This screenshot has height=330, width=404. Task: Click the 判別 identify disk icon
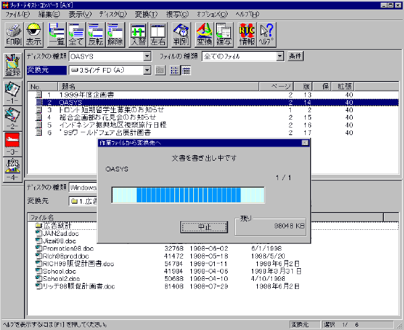(181, 35)
